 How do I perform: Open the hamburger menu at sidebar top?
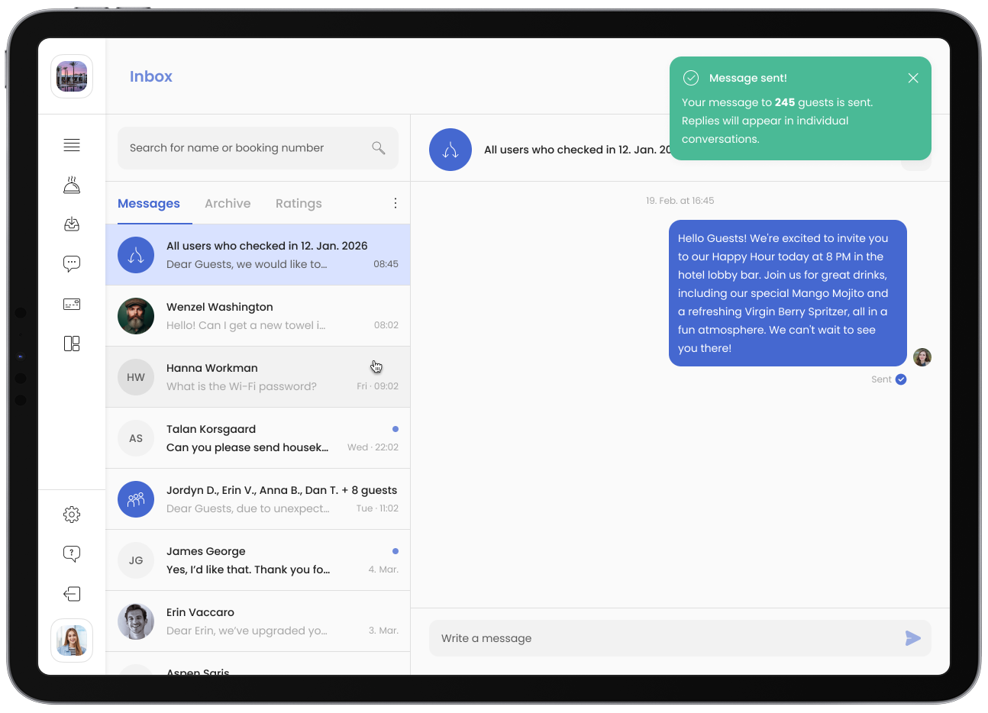pyautogui.click(x=71, y=144)
